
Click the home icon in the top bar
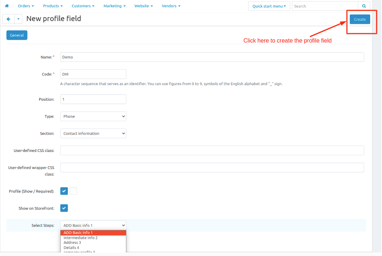tap(7, 6)
